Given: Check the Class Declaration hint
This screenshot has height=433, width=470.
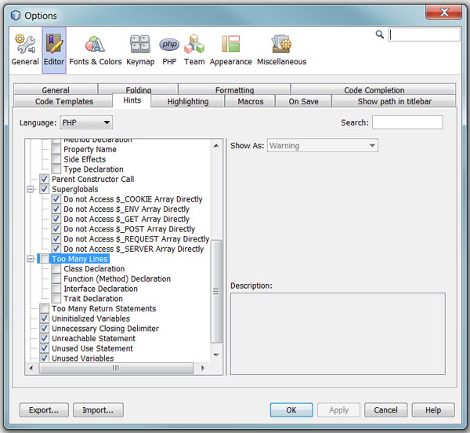Looking at the screenshot, I should pos(56,268).
